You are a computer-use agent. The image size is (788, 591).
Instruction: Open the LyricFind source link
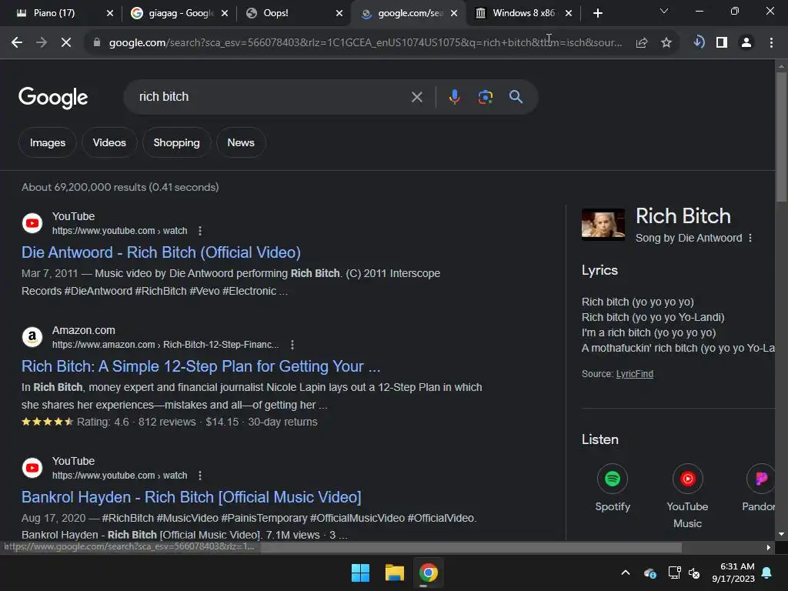[634, 374]
